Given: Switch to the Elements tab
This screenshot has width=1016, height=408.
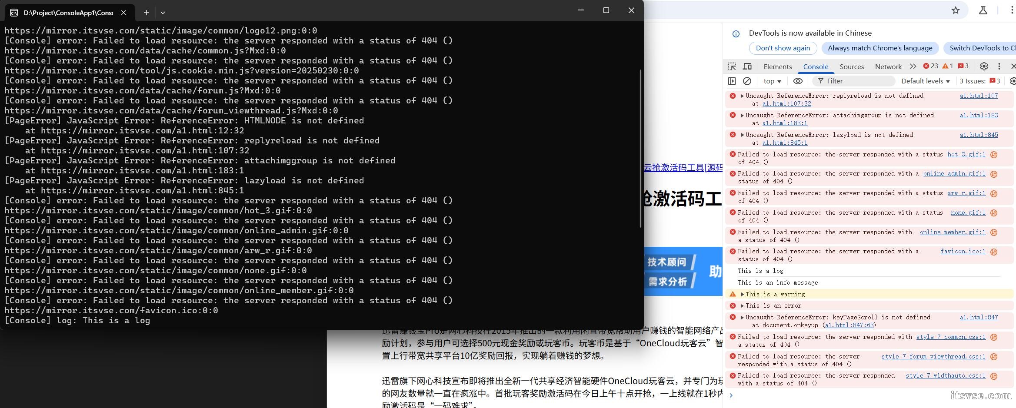Looking at the screenshot, I should (778, 66).
